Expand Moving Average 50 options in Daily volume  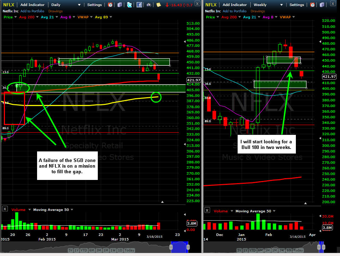click(x=72, y=210)
